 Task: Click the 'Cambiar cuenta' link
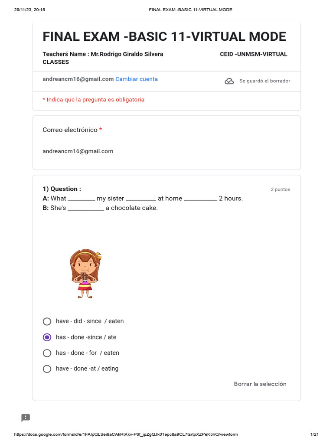point(137,79)
